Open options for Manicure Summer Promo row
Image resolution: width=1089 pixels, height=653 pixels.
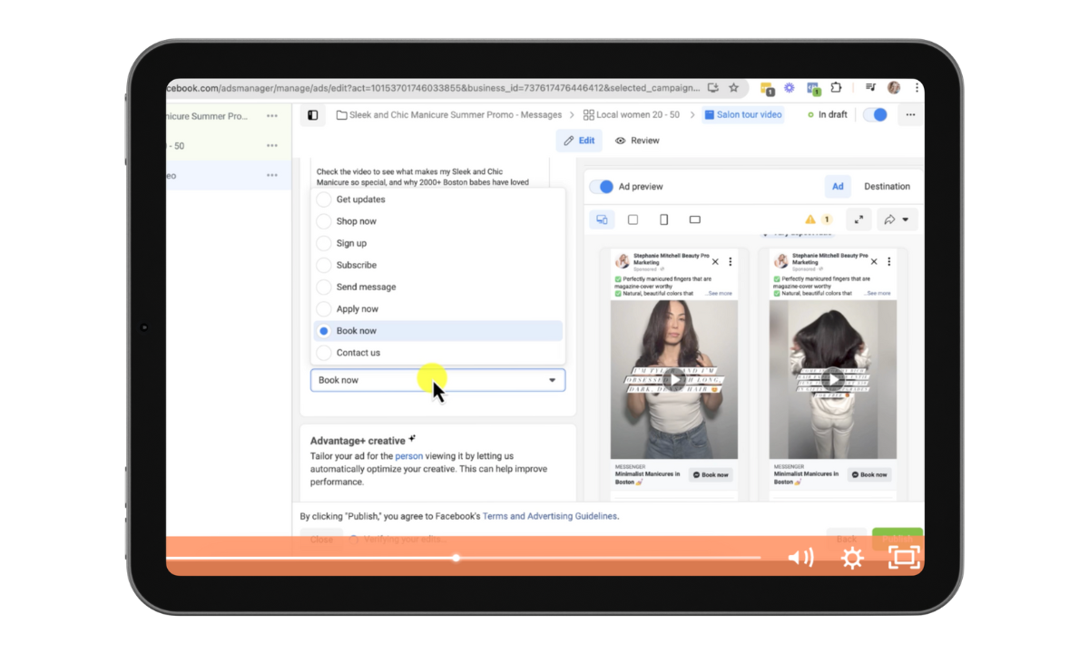[x=272, y=116]
